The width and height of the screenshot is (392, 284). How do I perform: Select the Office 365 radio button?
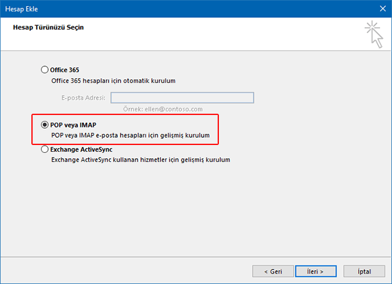click(x=44, y=70)
